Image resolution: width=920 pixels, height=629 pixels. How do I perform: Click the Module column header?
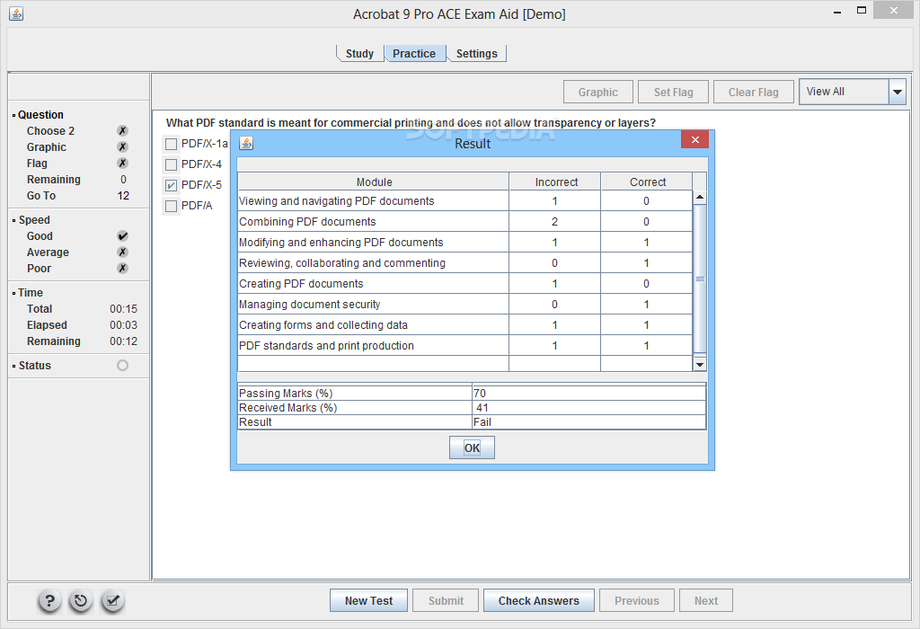374,182
